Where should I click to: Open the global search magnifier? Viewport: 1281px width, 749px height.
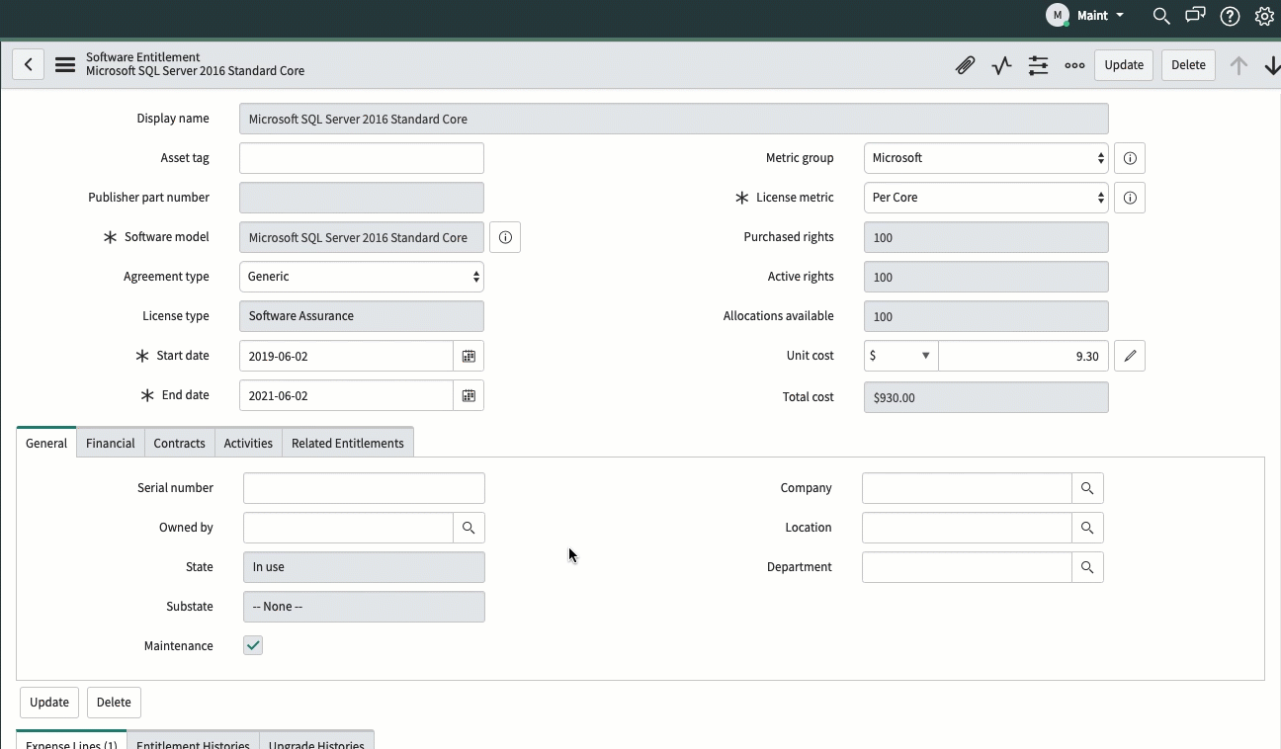1161,16
